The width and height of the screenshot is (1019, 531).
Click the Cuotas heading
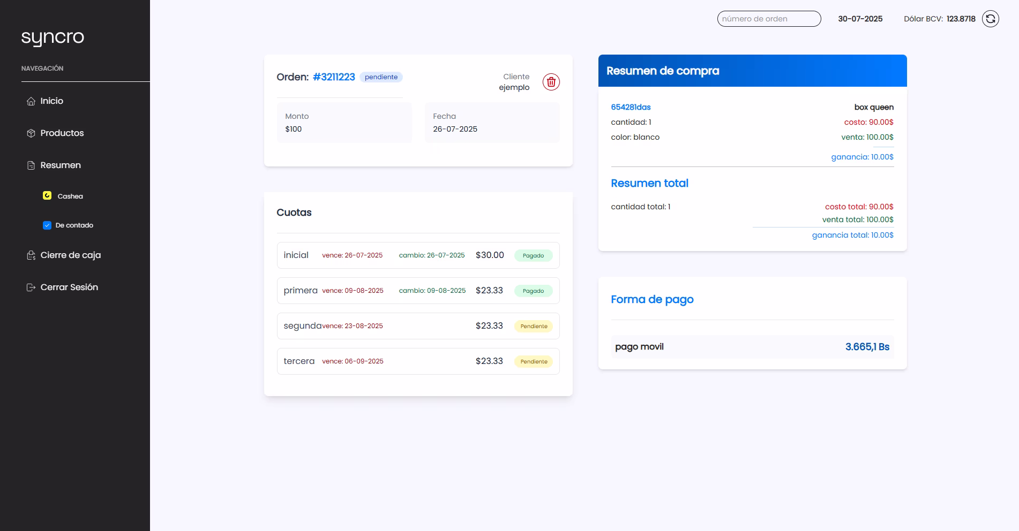[x=294, y=213]
